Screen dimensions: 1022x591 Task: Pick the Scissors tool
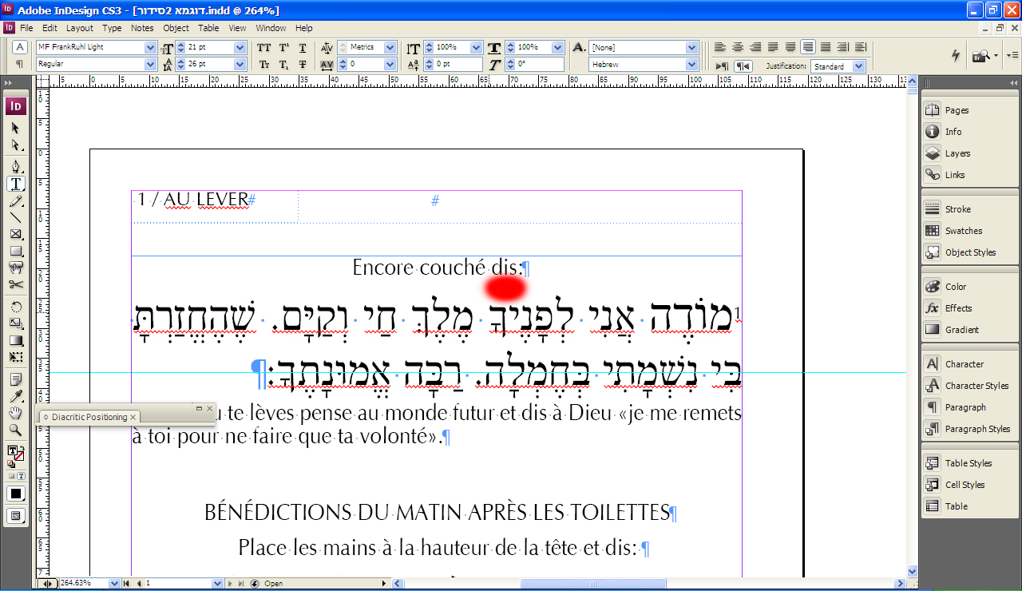(15, 284)
